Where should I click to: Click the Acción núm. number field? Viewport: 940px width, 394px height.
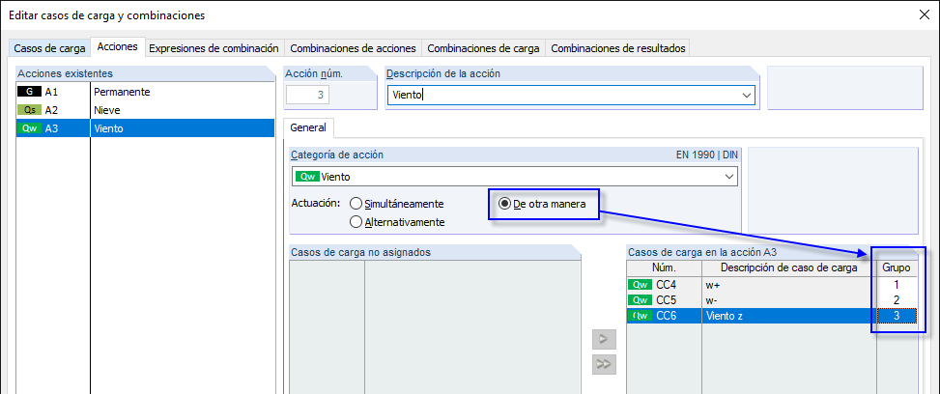(x=309, y=95)
